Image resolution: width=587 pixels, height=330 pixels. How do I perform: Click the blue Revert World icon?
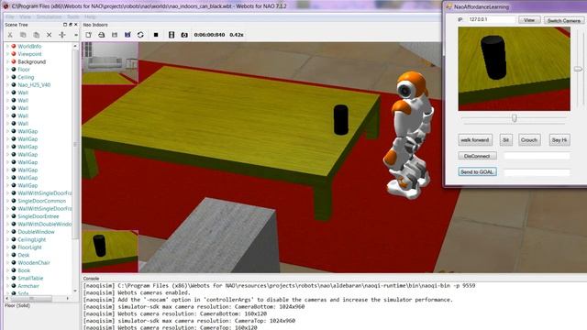[127, 35]
